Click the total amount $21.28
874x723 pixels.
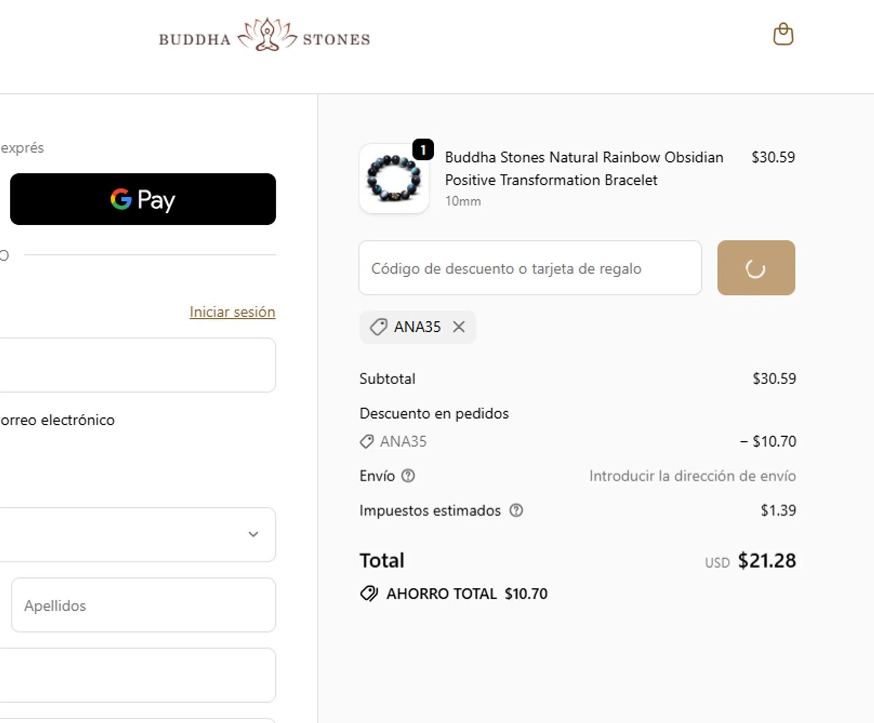coord(767,561)
